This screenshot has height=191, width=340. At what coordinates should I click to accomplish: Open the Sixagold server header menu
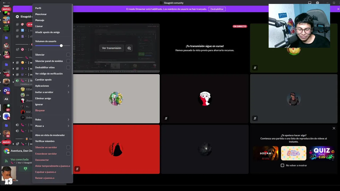tap(24, 16)
